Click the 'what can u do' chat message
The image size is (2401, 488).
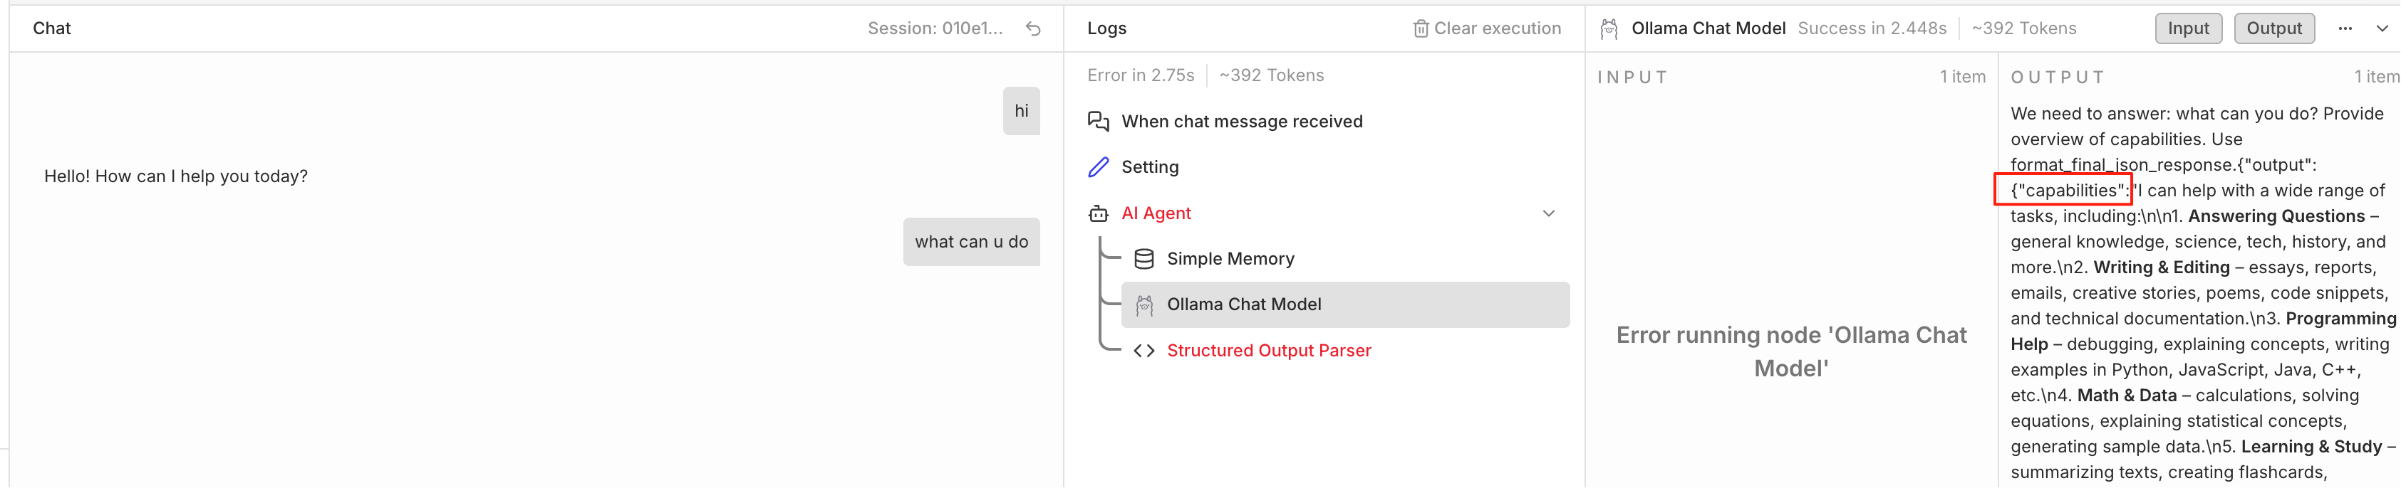[970, 242]
